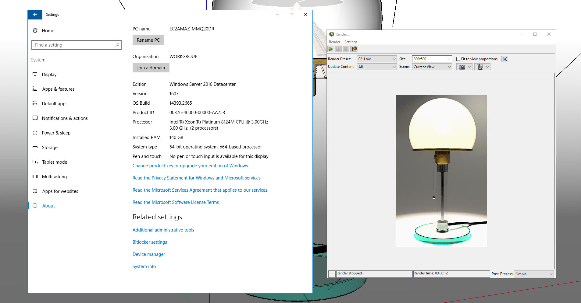Screen dimensions: 581x303
Task: Click the Windows Server 2016 Datacenter text
Action: tap(202, 84)
